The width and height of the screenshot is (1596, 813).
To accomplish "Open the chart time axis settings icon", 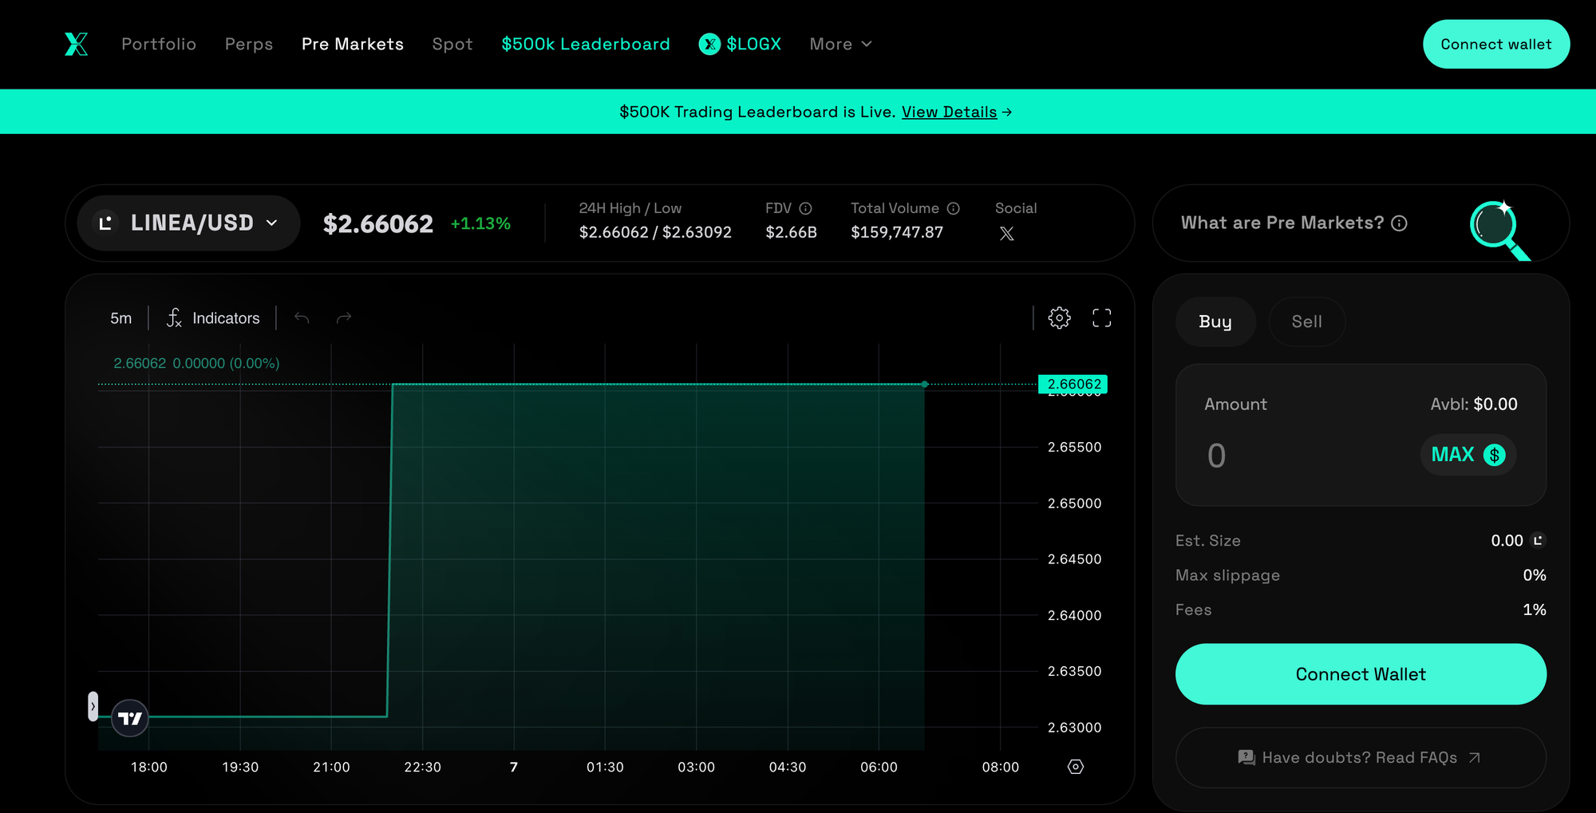I will 1076,767.
